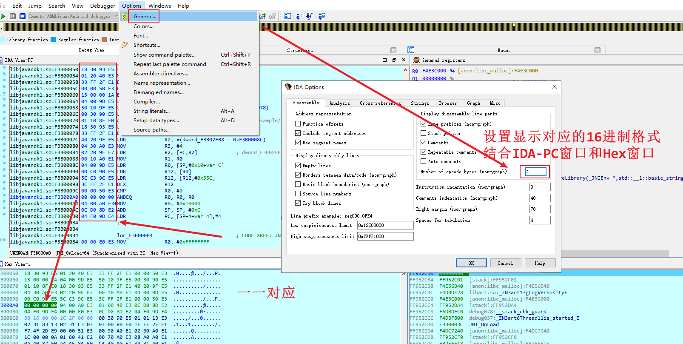Click the blue listing window toolbar icon
Viewport: 683px width, 344px height.
tap(300, 16)
